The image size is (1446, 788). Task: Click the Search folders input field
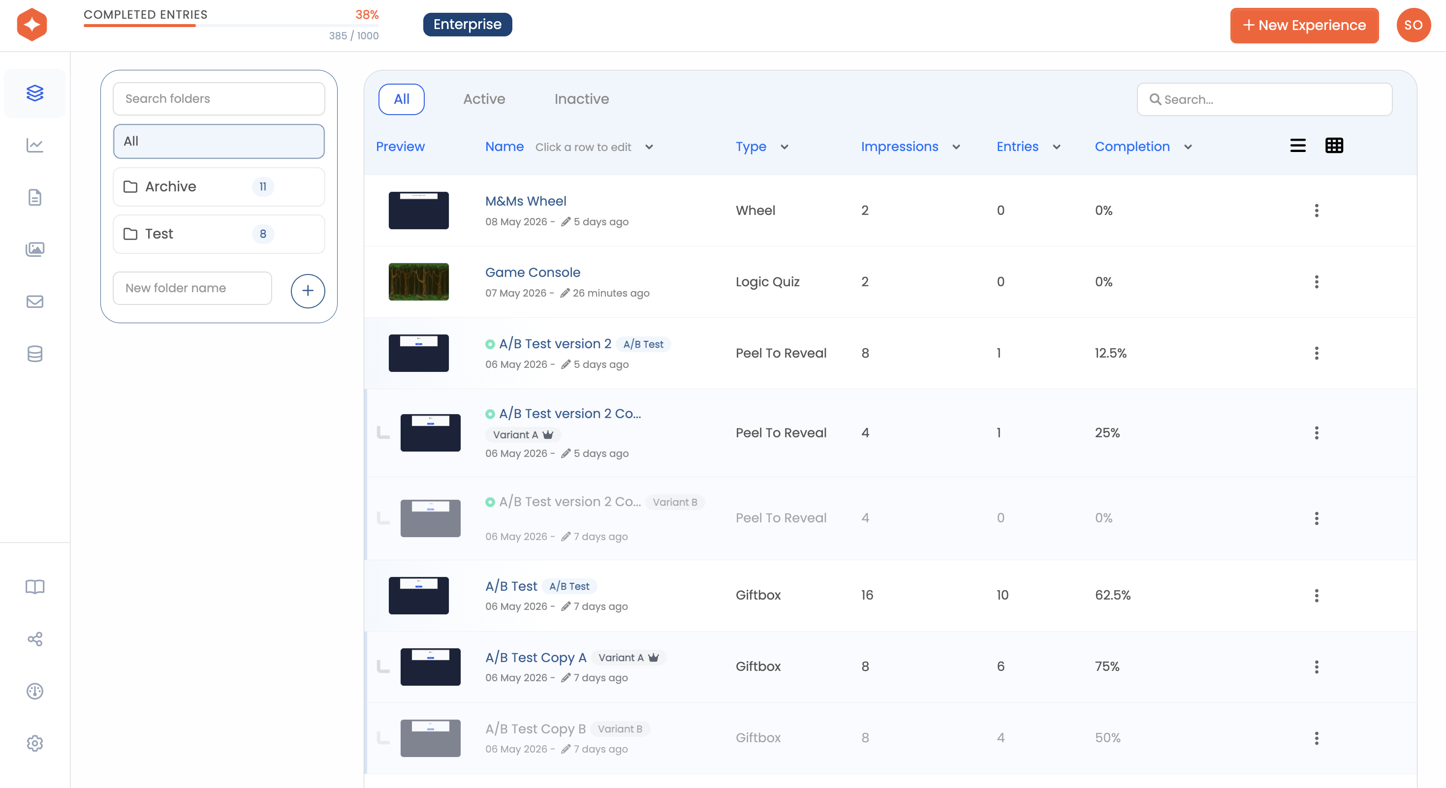219,99
